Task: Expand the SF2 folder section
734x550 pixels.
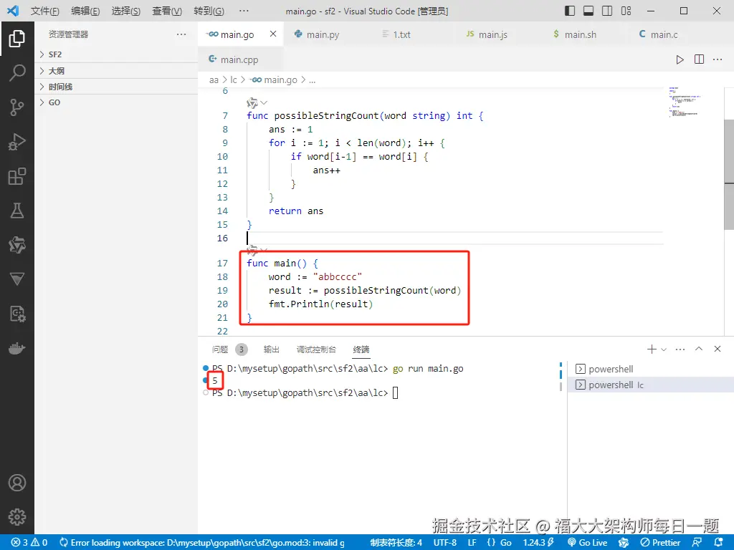Action: pos(116,54)
